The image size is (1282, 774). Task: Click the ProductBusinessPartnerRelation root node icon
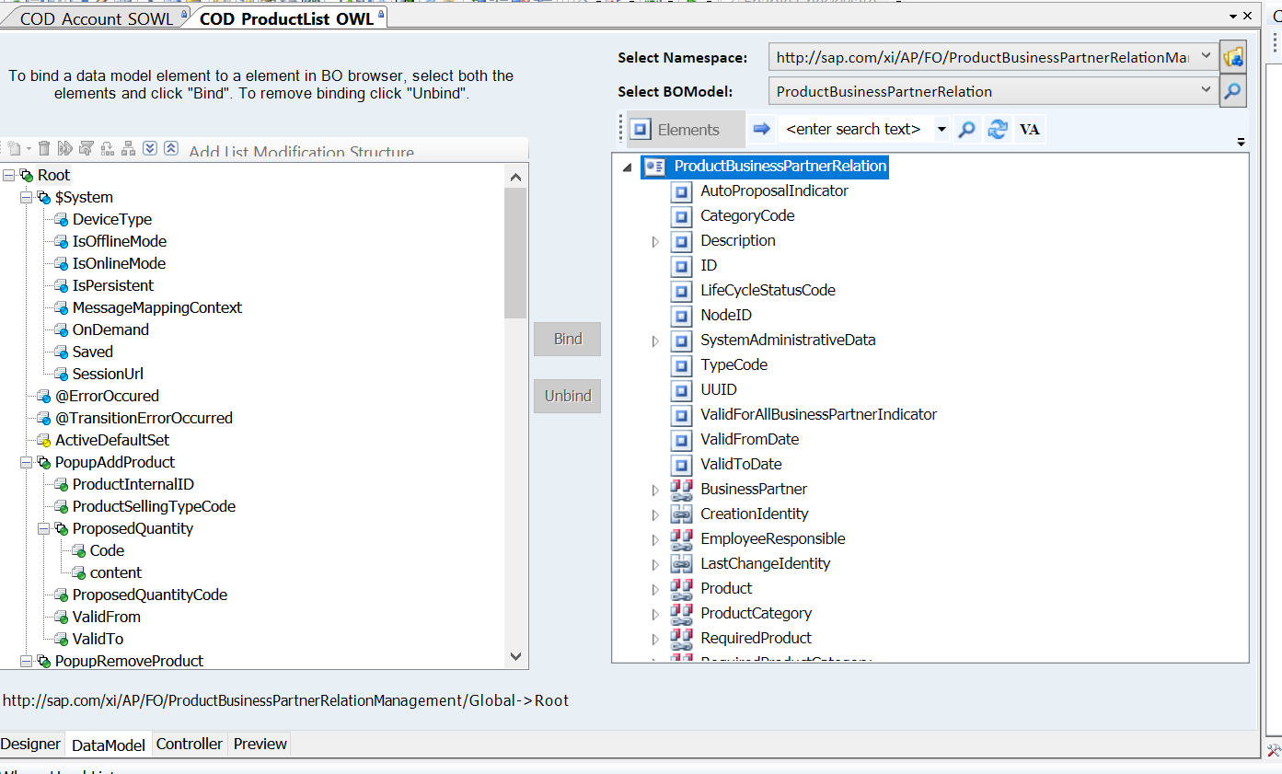(x=654, y=167)
